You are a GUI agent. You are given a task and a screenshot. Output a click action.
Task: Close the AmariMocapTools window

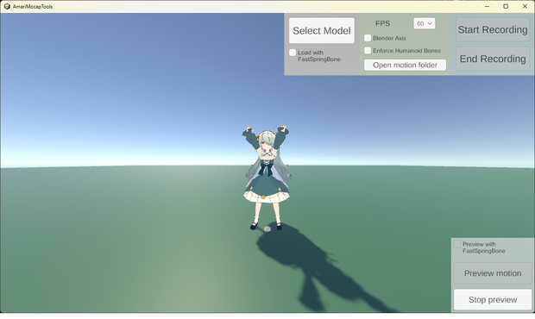[525, 7]
